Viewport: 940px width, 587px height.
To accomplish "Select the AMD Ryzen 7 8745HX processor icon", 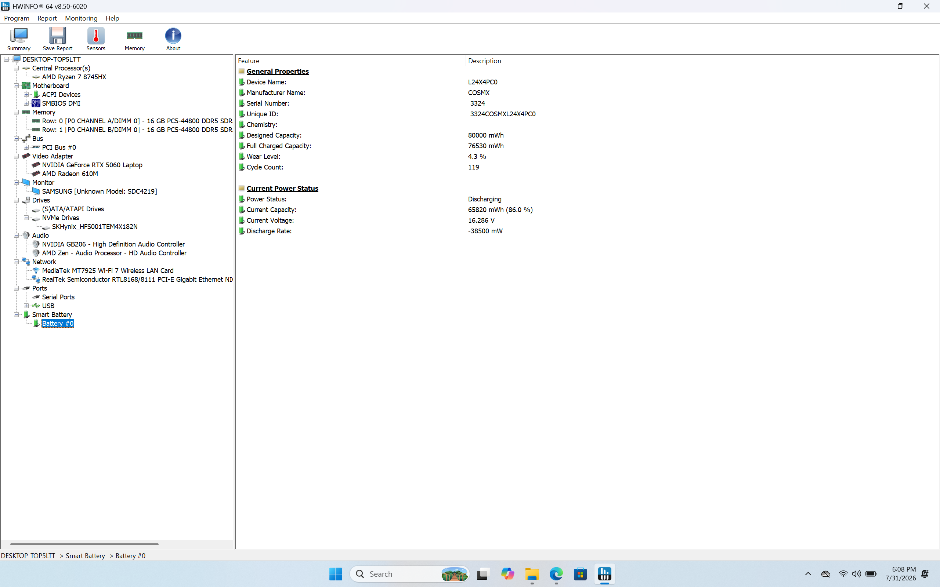I will (36, 77).
